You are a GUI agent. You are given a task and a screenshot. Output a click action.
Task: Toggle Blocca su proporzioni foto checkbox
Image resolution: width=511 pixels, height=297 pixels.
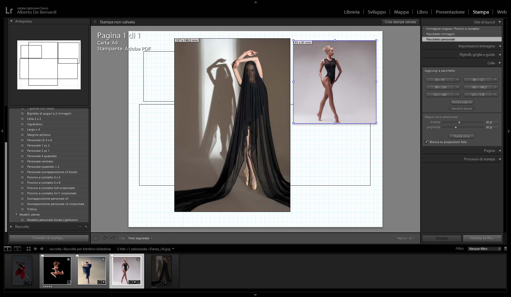coord(427,142)
